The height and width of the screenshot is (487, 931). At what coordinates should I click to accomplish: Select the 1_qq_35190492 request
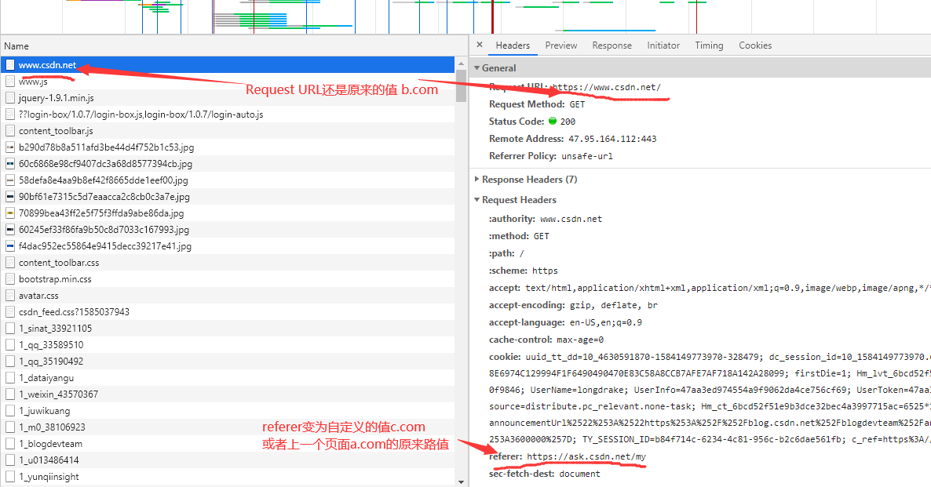228,362
